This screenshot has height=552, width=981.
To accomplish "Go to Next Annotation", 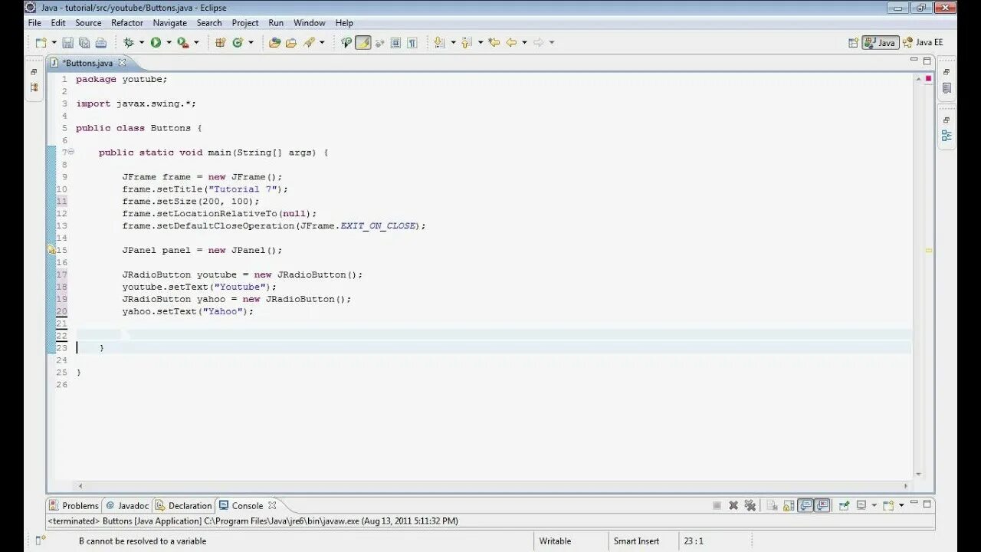I will click(439, 43).
